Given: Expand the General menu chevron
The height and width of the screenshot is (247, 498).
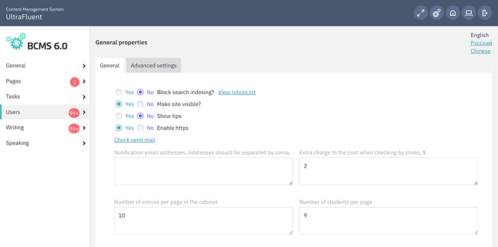Looking at the screenshot, I should click(x=84, y=66).
